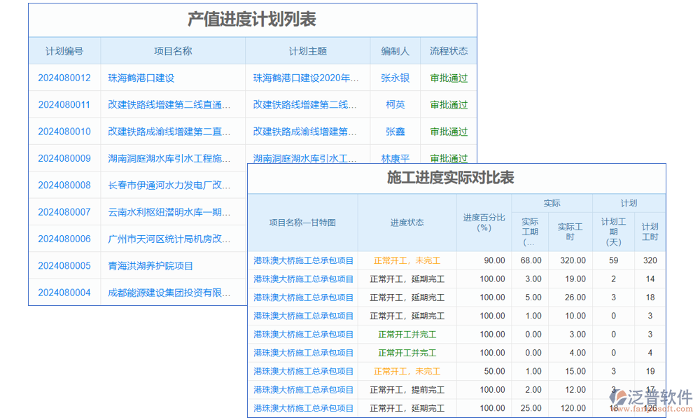The width and height of the screenshot is (700, 420).
Task: Click title 施工进度实际对比表
Action: coord(451,178)
